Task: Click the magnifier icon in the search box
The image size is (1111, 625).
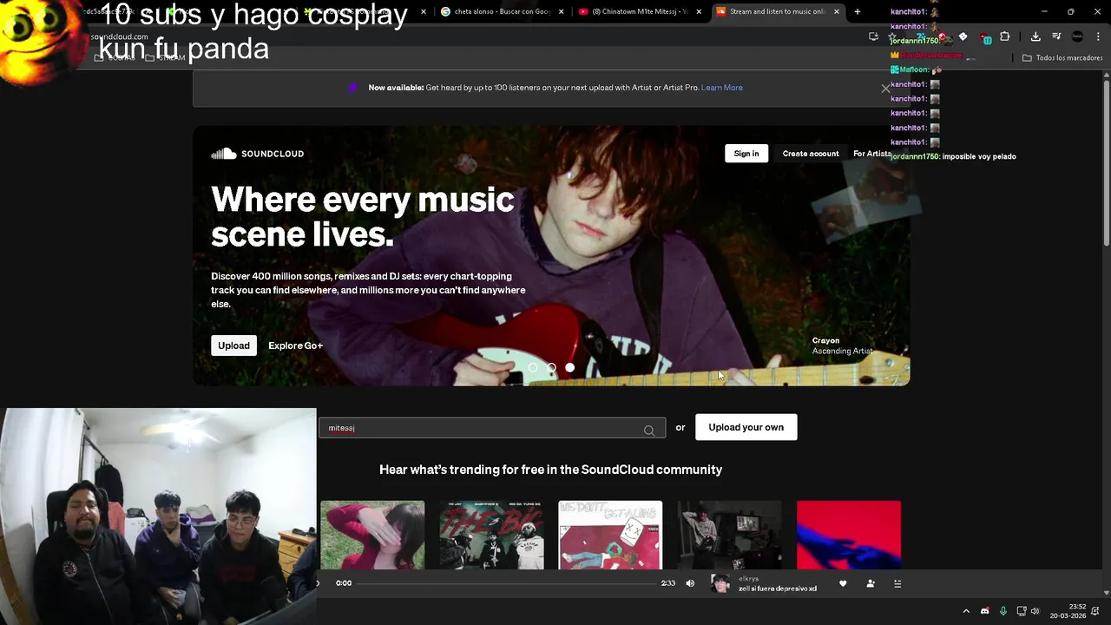Action: click(x=648, y=430)
